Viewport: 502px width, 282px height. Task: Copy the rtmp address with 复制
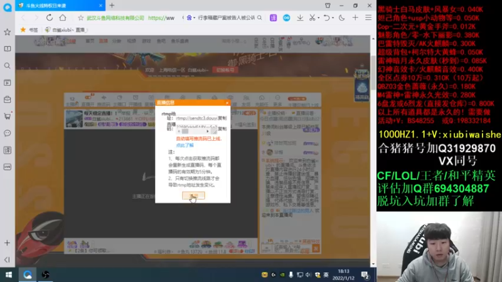pyautogui.click(x=222, y=118)
